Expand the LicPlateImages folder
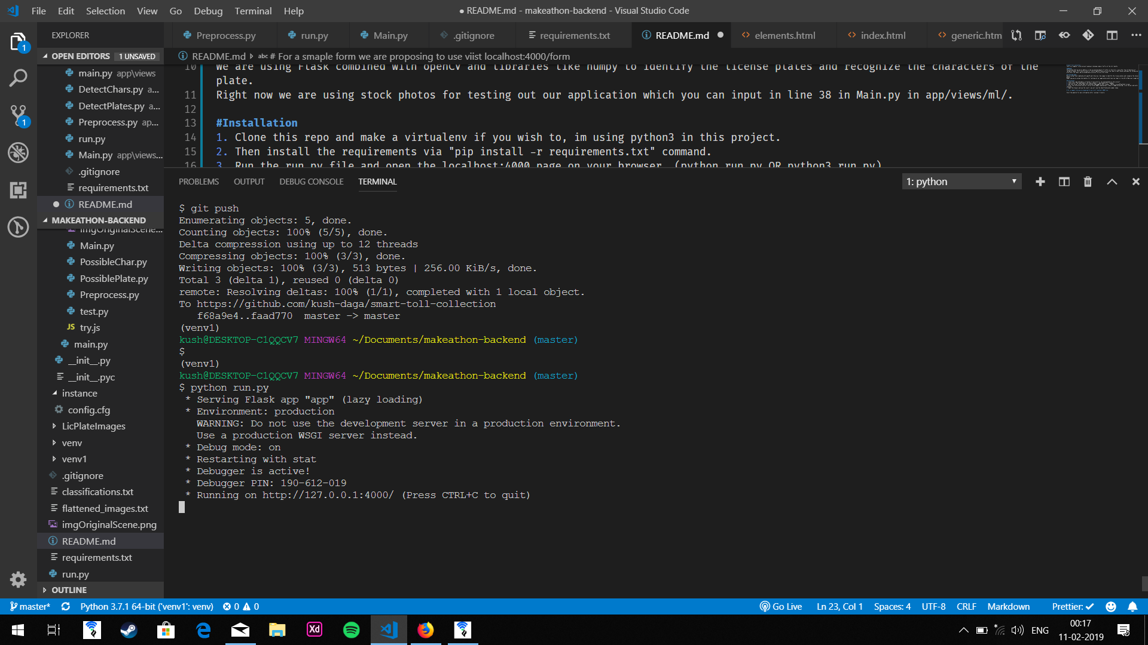The width and height of the screenshot is (1148, 645). point(93,426)
